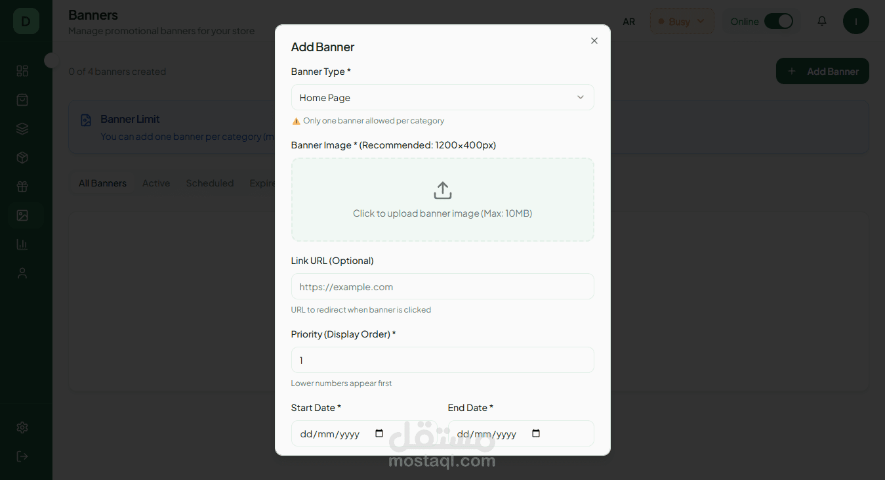
Task: Open the Start Date calendar picker
Action: [379, 433]
